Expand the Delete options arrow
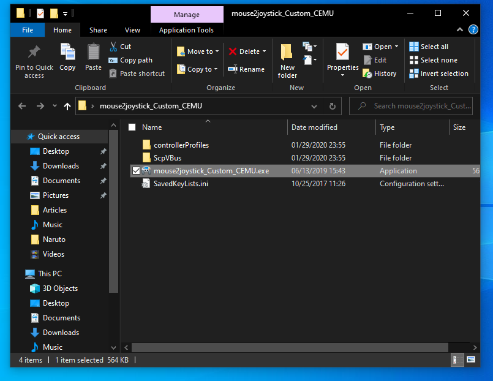Screen dimensions: 493x381 click(x=265, y=51)
